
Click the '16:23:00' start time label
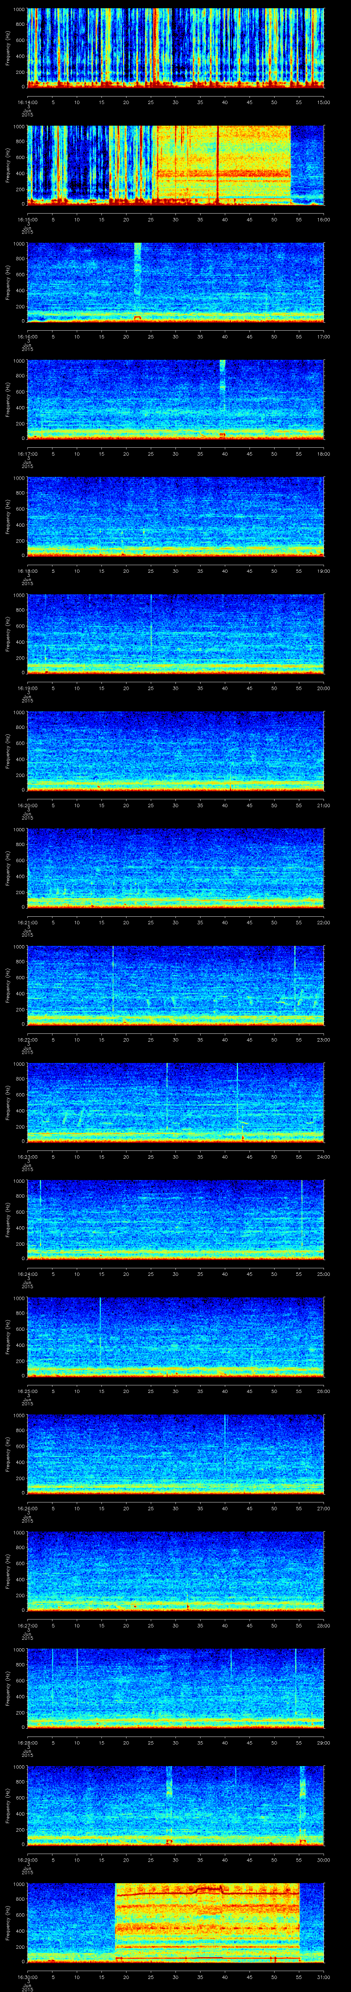[x=27, y=1157]
